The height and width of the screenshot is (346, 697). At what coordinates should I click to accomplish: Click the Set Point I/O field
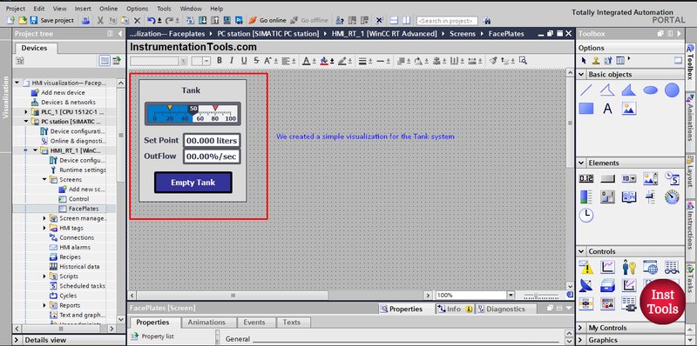212,141
